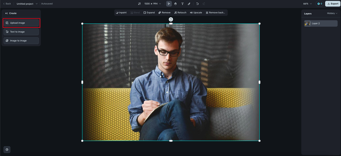Go Back to the previous page

[x=7, y=4]
